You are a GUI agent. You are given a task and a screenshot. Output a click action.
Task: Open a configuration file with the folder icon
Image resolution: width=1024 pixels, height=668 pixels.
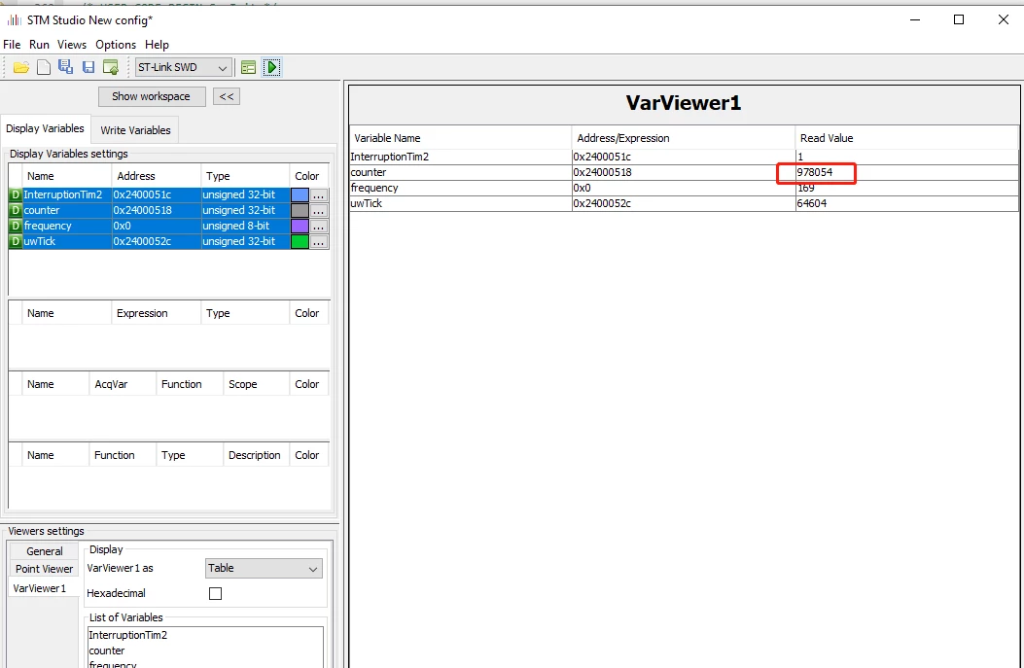tap(20, 67)
